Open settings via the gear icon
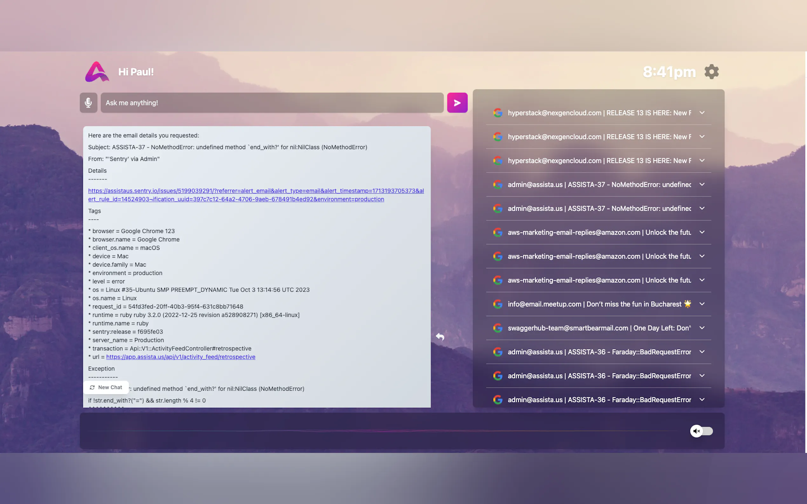The image size is (807, 504). (711, 72)
